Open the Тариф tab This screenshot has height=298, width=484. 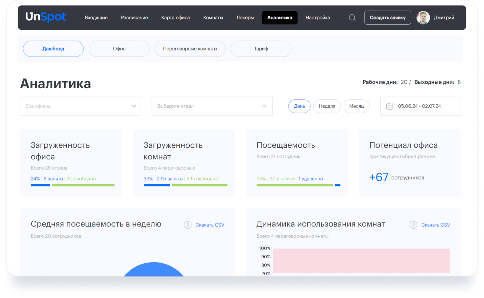coord(261,49)
